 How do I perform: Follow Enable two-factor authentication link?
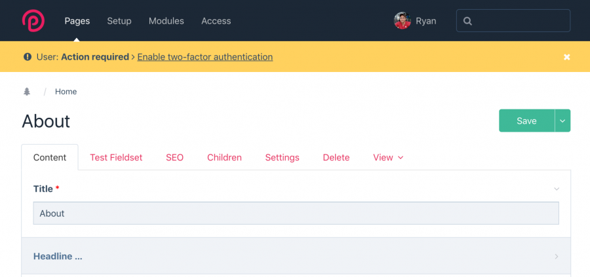tap(205, 57)
